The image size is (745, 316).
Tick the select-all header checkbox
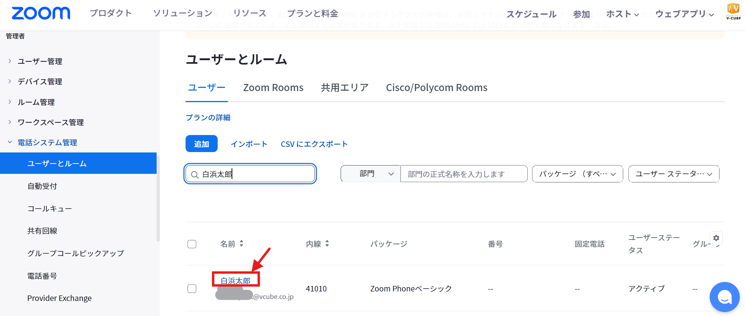coord(192,244)
